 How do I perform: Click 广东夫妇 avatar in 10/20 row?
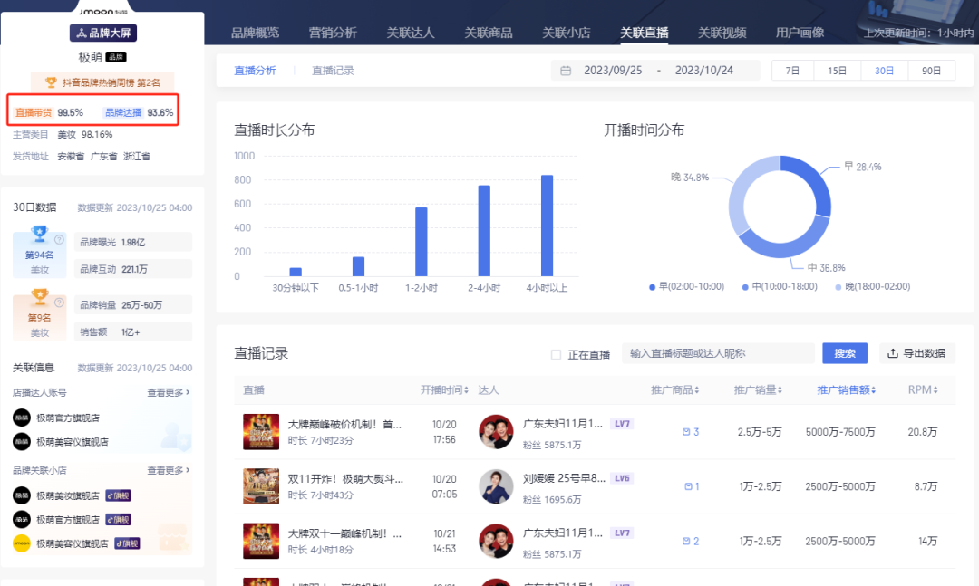coord(496,432)
